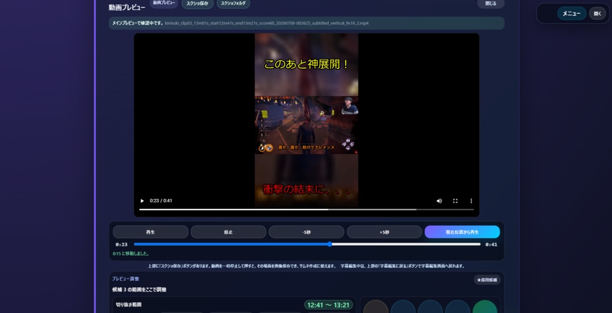
Task: Click the ★採用候補 button
Action: pos(487,280)
